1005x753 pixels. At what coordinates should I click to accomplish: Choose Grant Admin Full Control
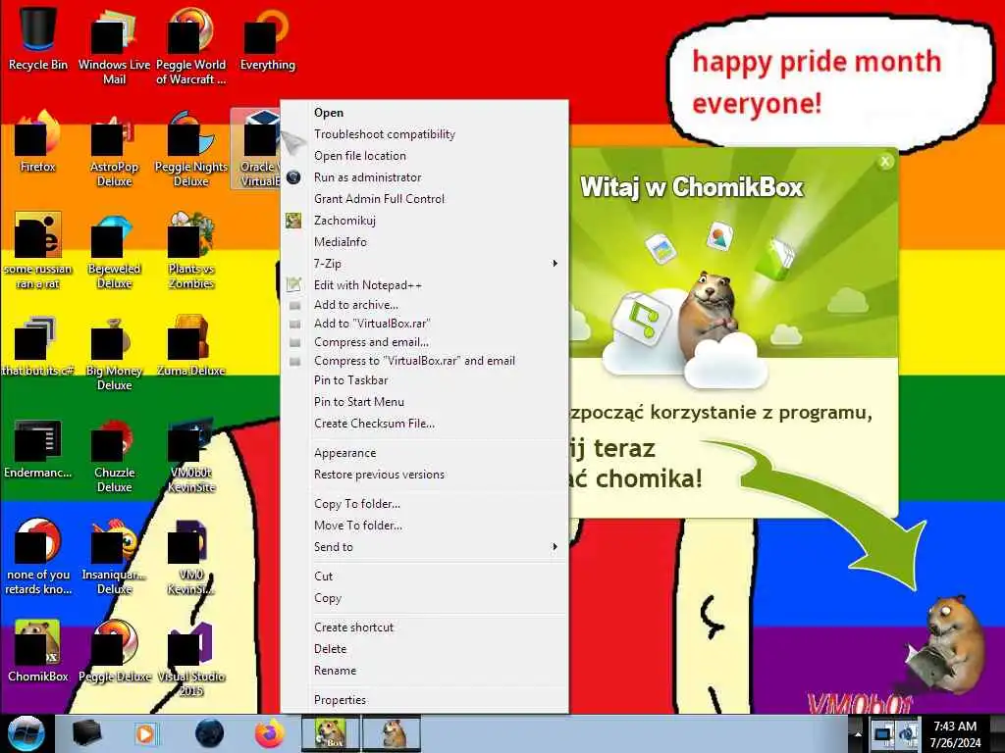pyautogui.click(x=424, y=198)
